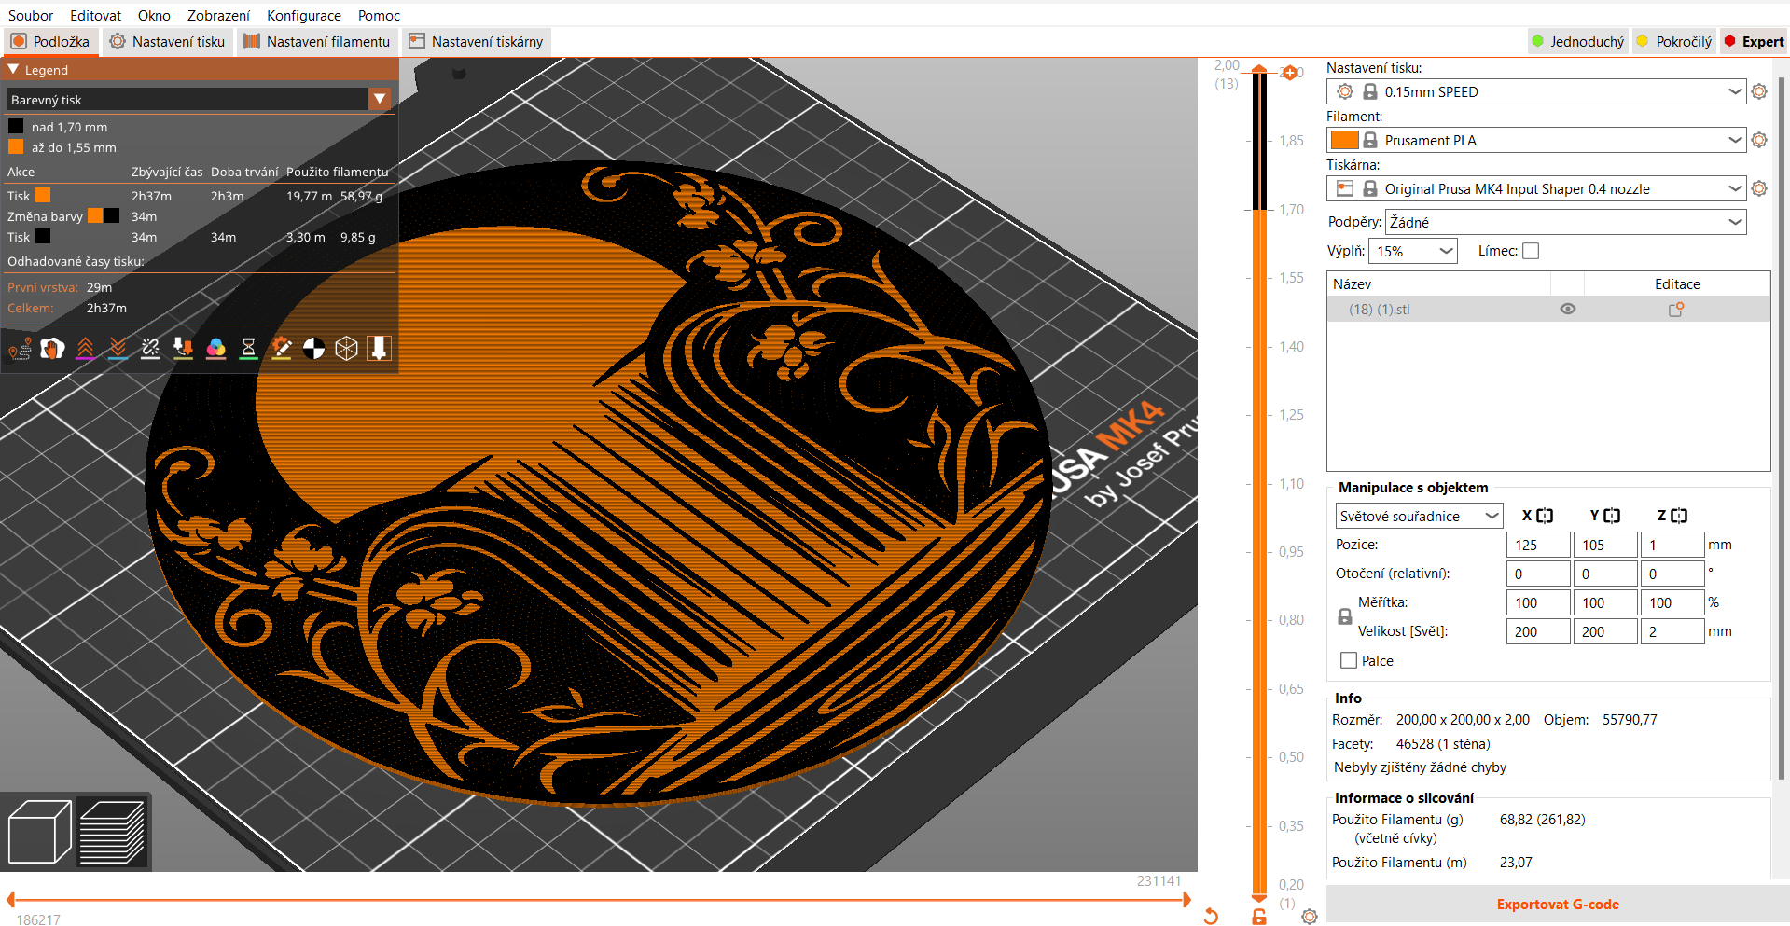Expand the Podpěry dropdown showing Žádné
Screen dimensions: 1790x926
[x=1734, y=222]
